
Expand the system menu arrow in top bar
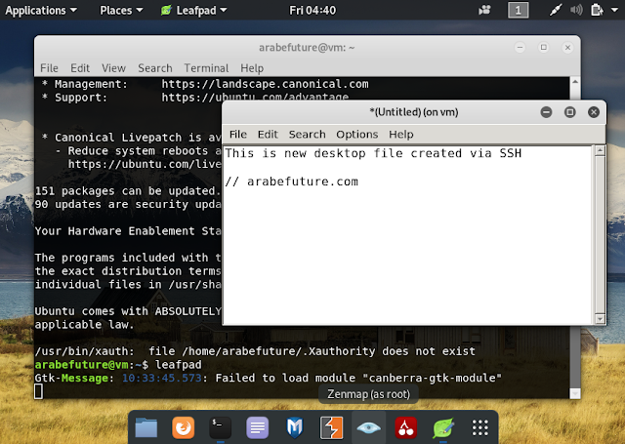tap(614, 10)
